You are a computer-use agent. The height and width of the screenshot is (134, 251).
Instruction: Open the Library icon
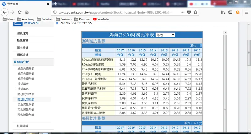[x=223, y=12]
